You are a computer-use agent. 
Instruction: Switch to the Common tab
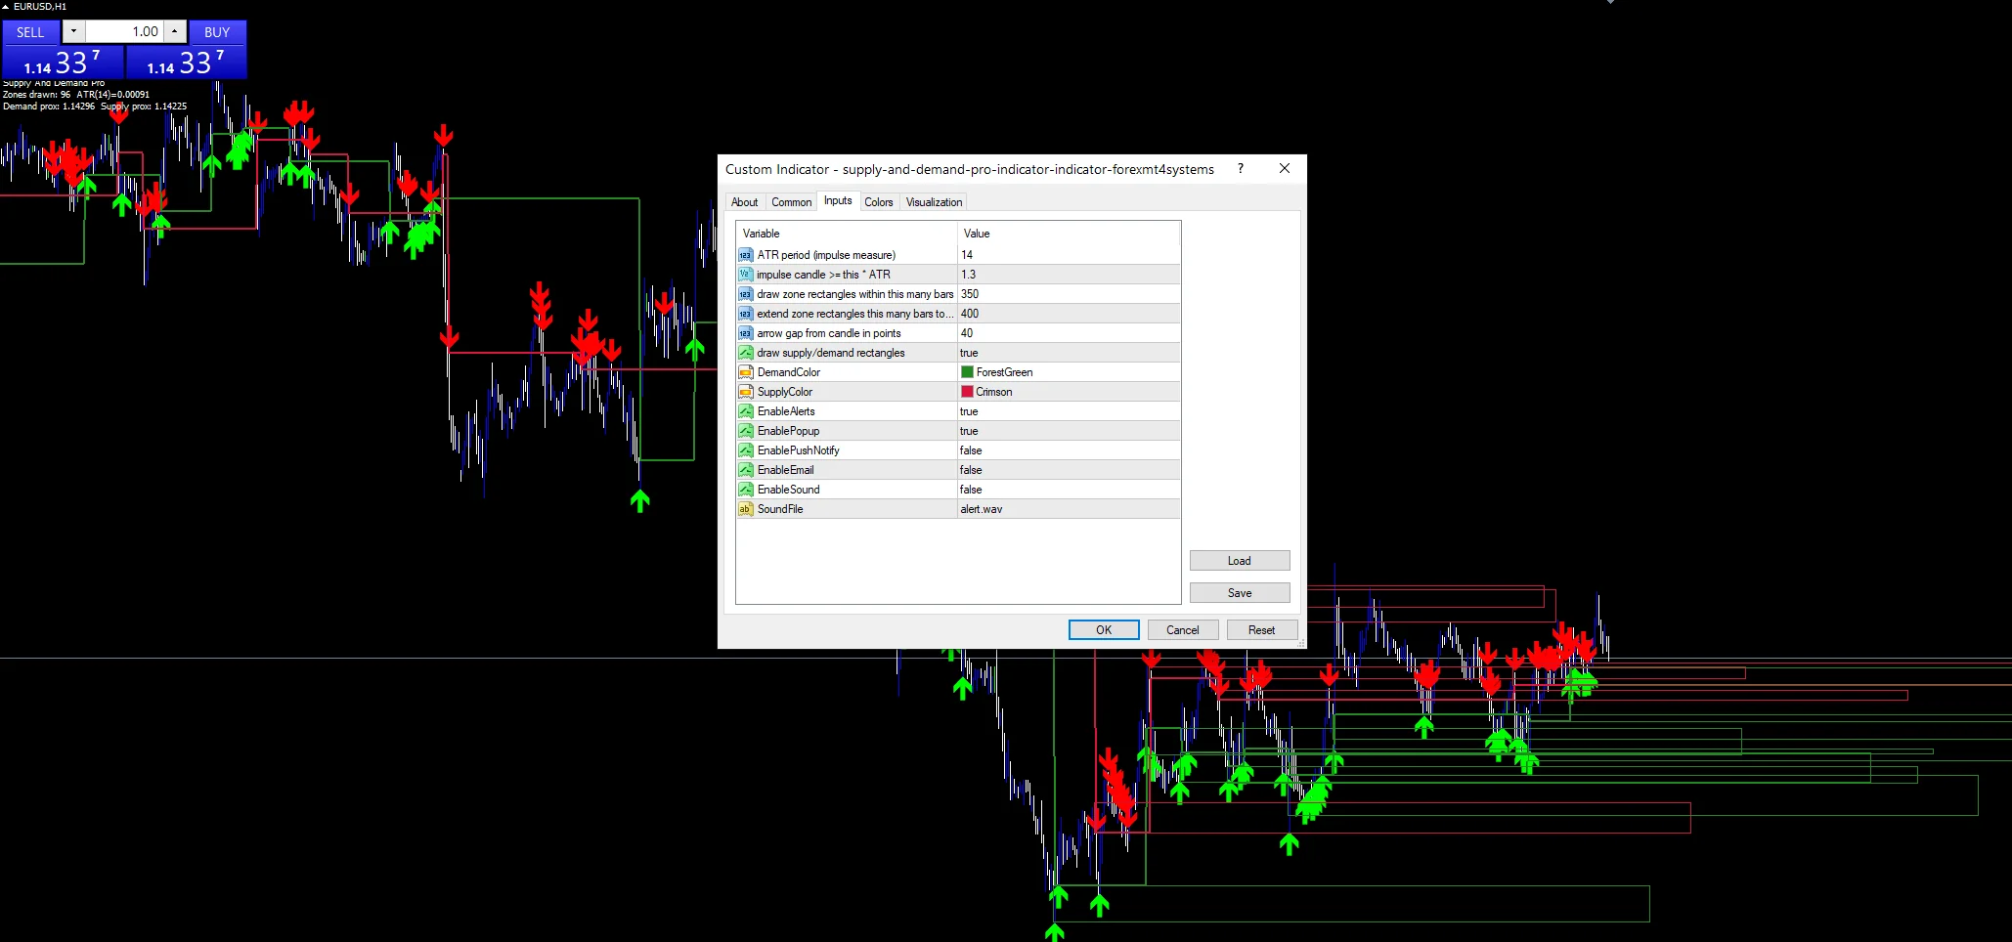(x=791, y=202)
